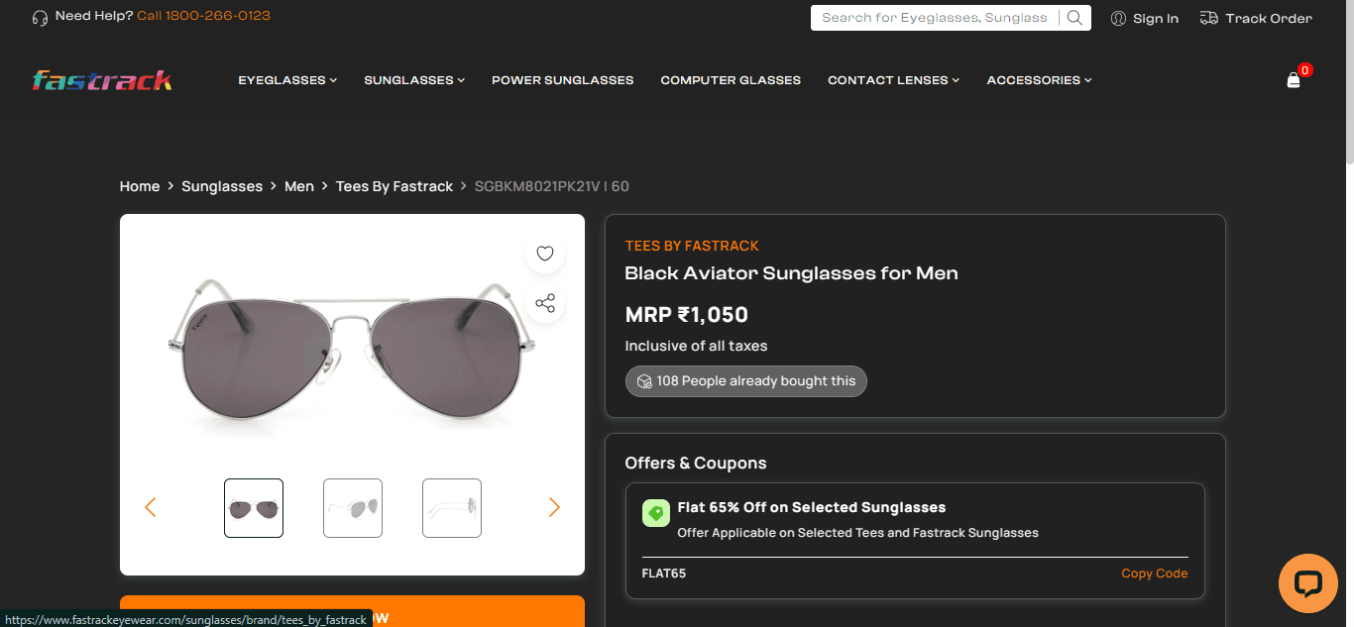Image resolution: width=1354 pixels, height=627 pixels.
Task: Expand the Eyeglasses menu
Action: (x=287, y=80)
